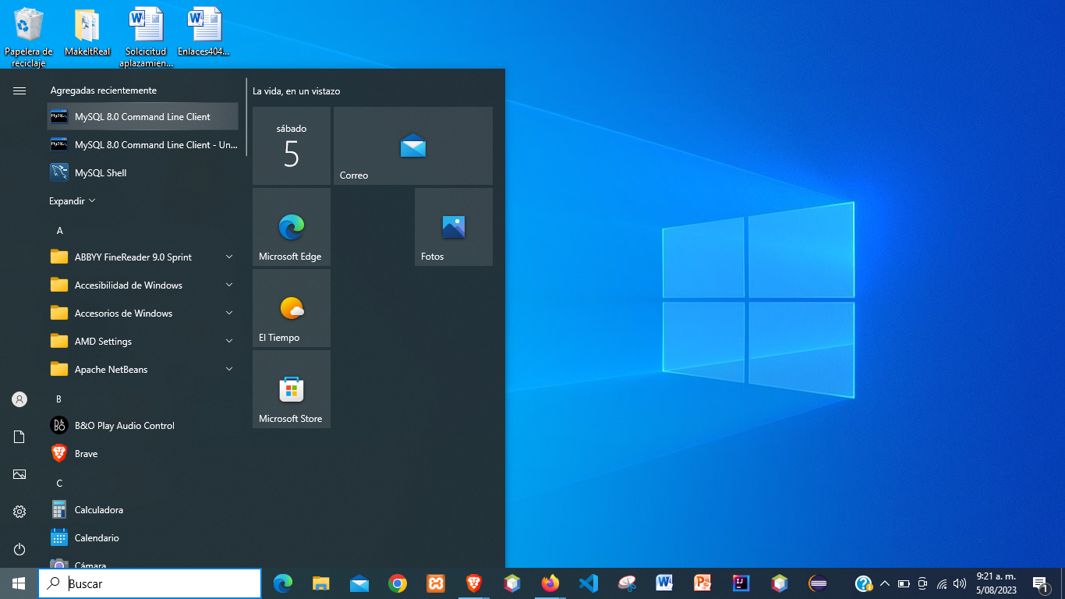This screenshot has width=1065, height=599.
Task: Open Calendario app
Action: [143, 538]
